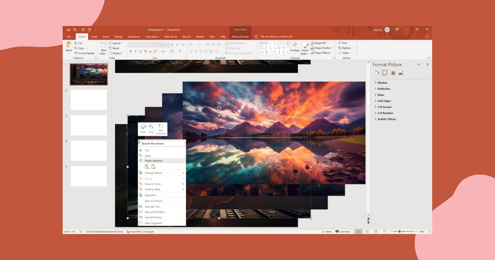Image resolution: width=495 pixels, height=260 pixels.
Task: Click Find in the Editing group
Action: click(343, 43)
